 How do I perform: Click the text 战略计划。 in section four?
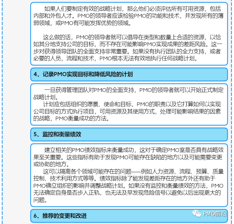(x=46, y=97)
